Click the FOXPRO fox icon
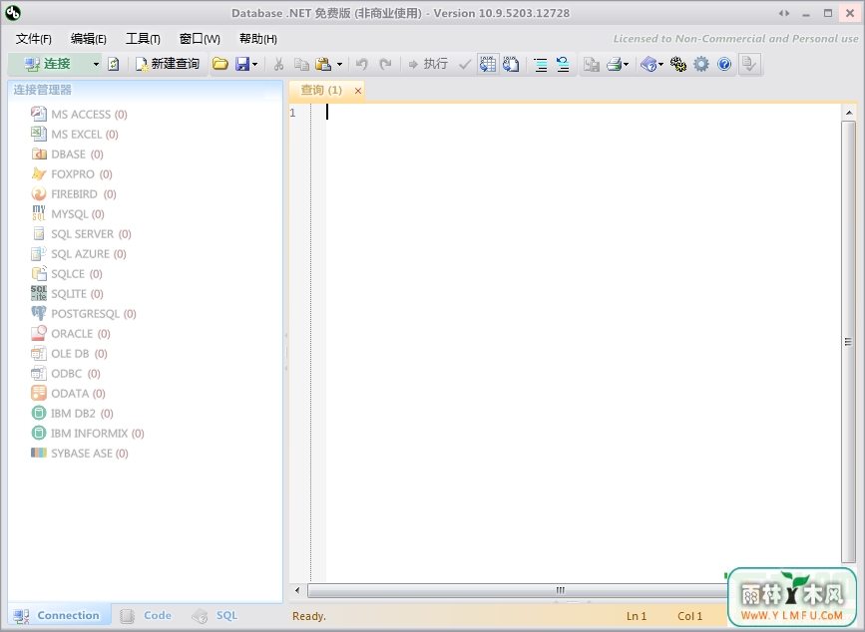Image resolution: width=865 pixels, height=632 pixels. (39, 173)
